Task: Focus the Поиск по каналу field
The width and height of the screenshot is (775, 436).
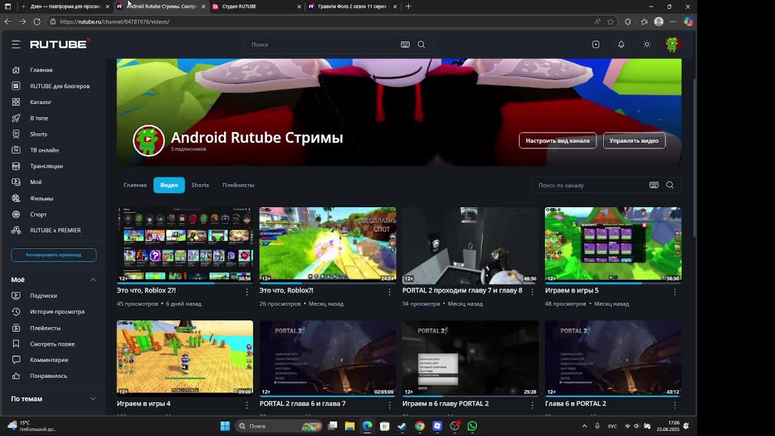Action: coord(590,185)
